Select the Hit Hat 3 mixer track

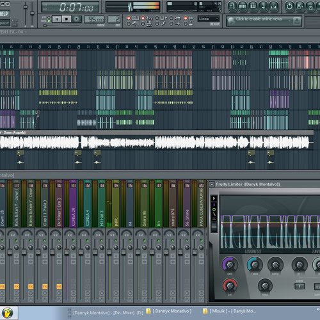[x=102, y=204]
